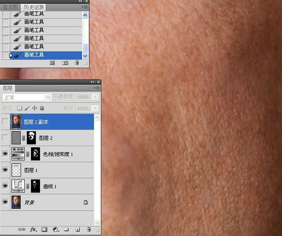Image resolution: width=282 pixels, height=236 pixels.
Task: Collapse the Layers panel to icons
Action: point(92,82)
